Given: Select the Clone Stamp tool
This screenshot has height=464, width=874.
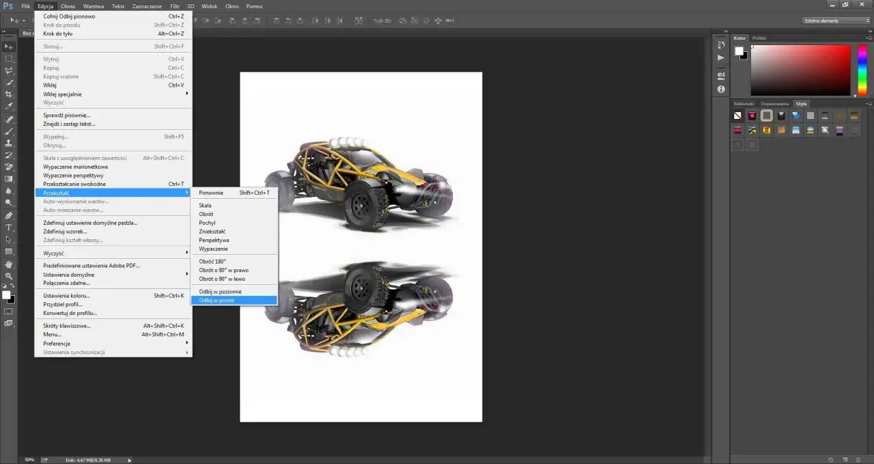Looking at the screenshot, I should (9, 144).
